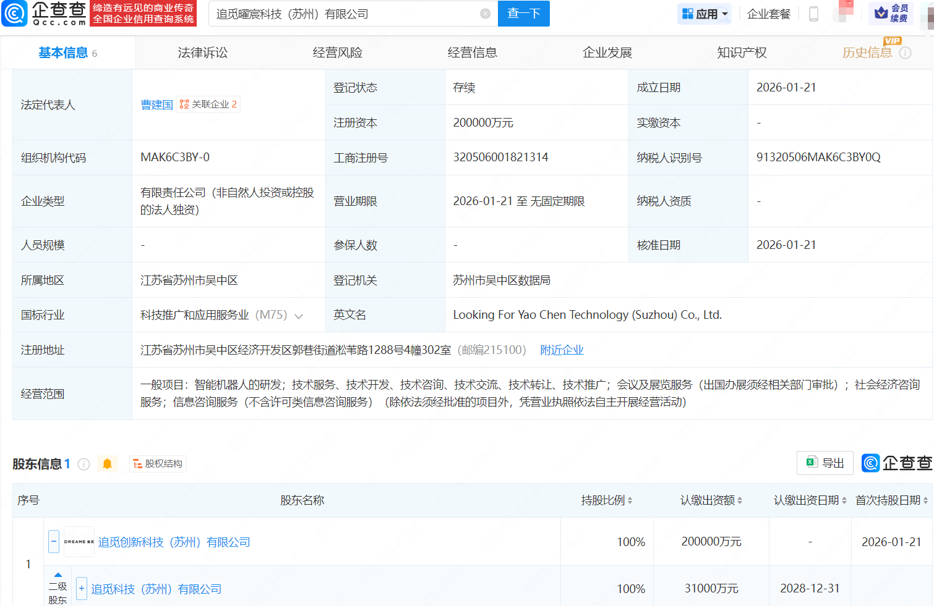Open the DREAME shareholder logo thumbnail

coord(79,542)
